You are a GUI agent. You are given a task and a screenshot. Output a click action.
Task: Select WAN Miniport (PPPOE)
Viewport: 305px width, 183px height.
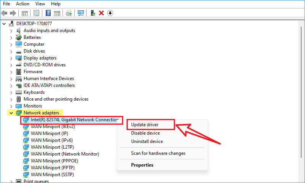point(55,161)
